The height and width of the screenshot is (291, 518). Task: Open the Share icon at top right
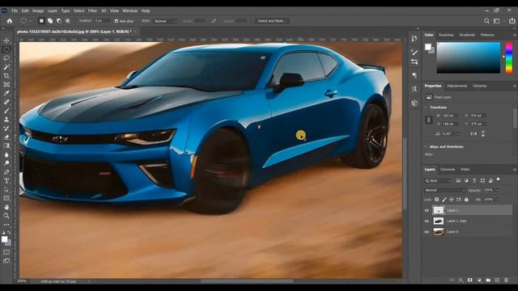click(512, 21)
